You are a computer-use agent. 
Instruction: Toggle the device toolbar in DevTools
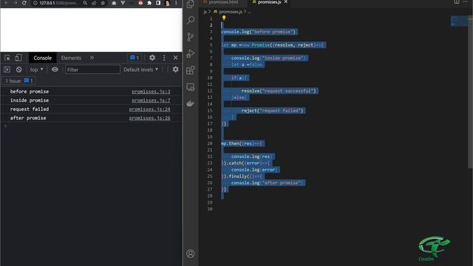[x=18, y=58]
